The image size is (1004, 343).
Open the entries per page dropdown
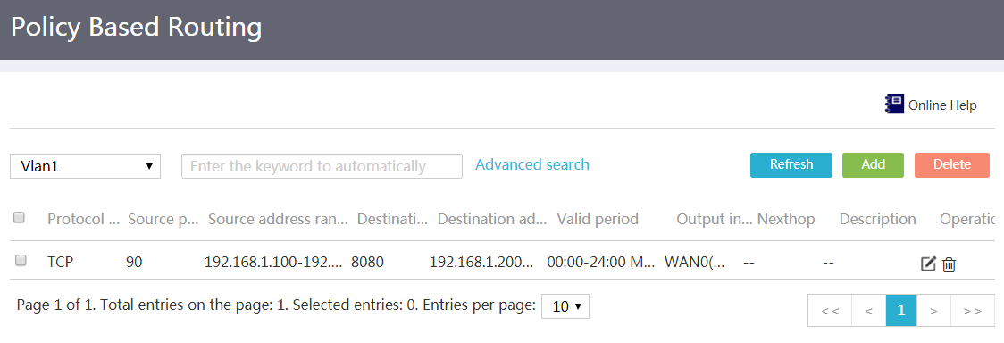click(565, 306)
